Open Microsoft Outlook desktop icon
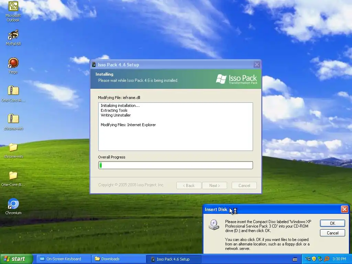352x264 pixels. [13, 11]
